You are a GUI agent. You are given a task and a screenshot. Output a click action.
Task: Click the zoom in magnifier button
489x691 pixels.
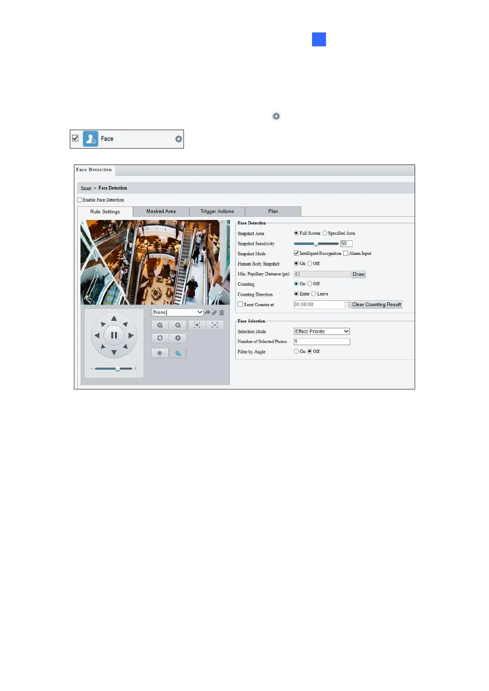[160, 325]
